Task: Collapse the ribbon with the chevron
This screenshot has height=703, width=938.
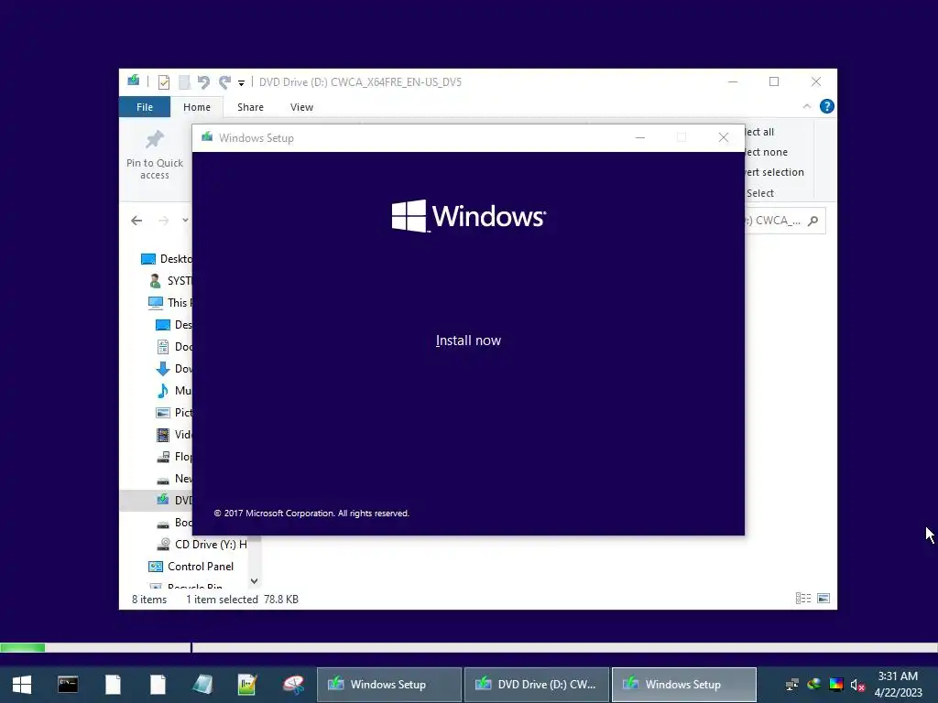Action: [806, 106]
